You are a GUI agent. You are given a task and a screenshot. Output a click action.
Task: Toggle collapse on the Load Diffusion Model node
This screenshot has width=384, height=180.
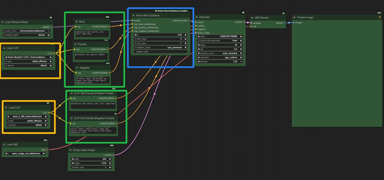point(2,22)
